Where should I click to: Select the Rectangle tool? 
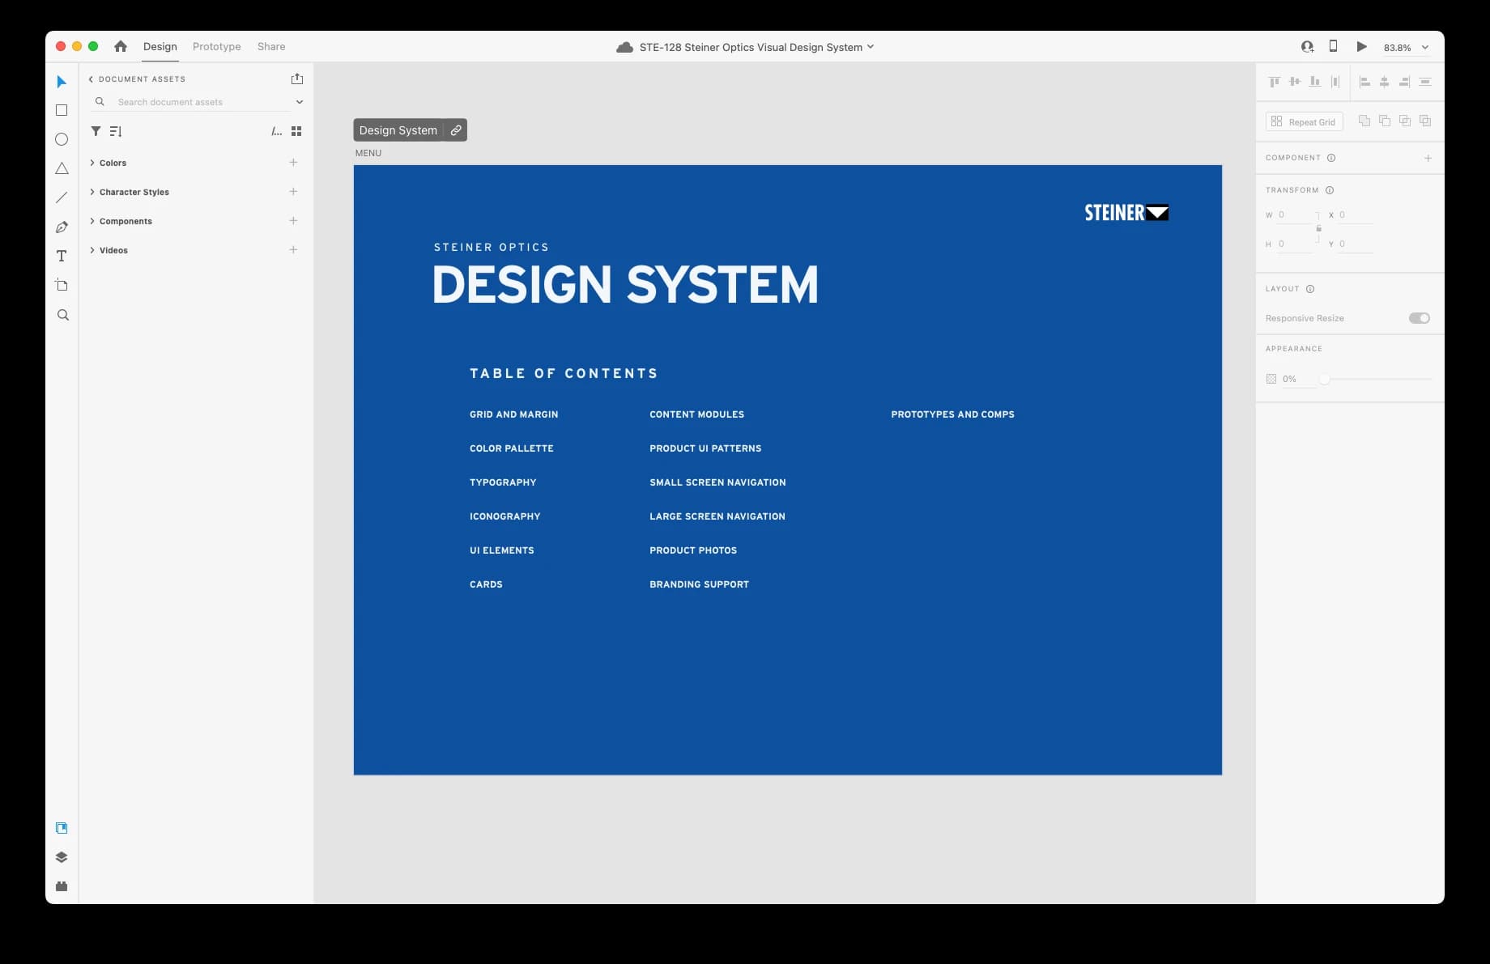tap(62, 110)
